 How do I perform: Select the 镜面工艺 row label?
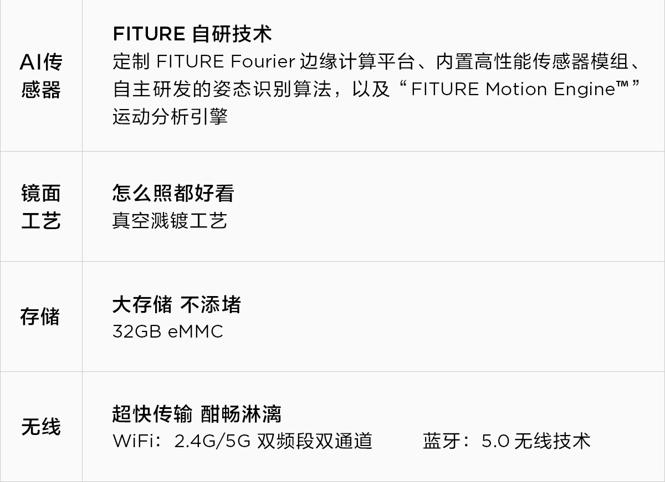tap(41, 207)
